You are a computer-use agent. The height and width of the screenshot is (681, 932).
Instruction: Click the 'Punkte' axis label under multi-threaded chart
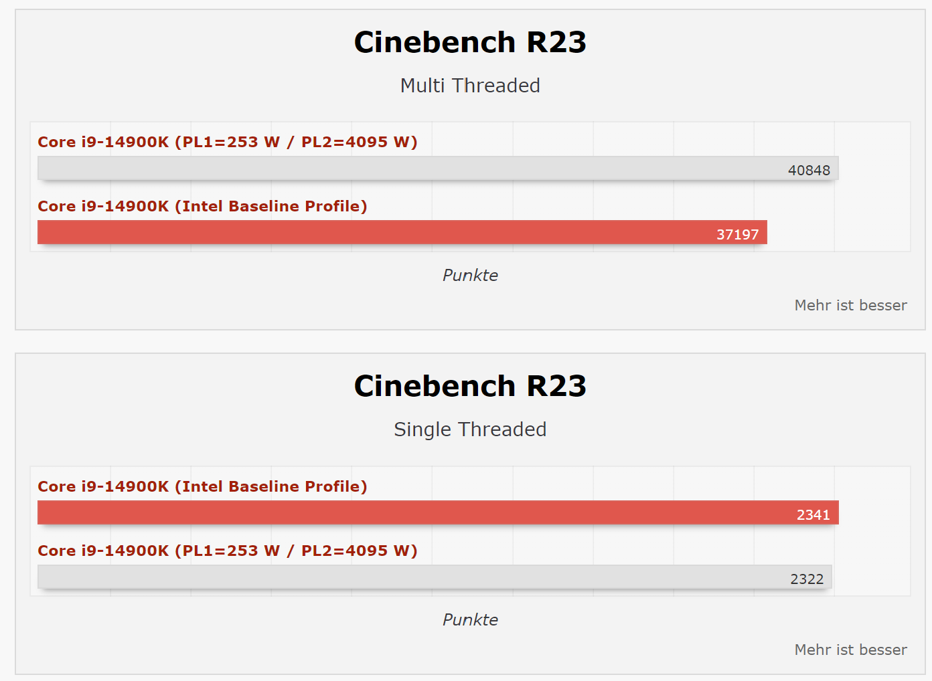coord(470,276)
